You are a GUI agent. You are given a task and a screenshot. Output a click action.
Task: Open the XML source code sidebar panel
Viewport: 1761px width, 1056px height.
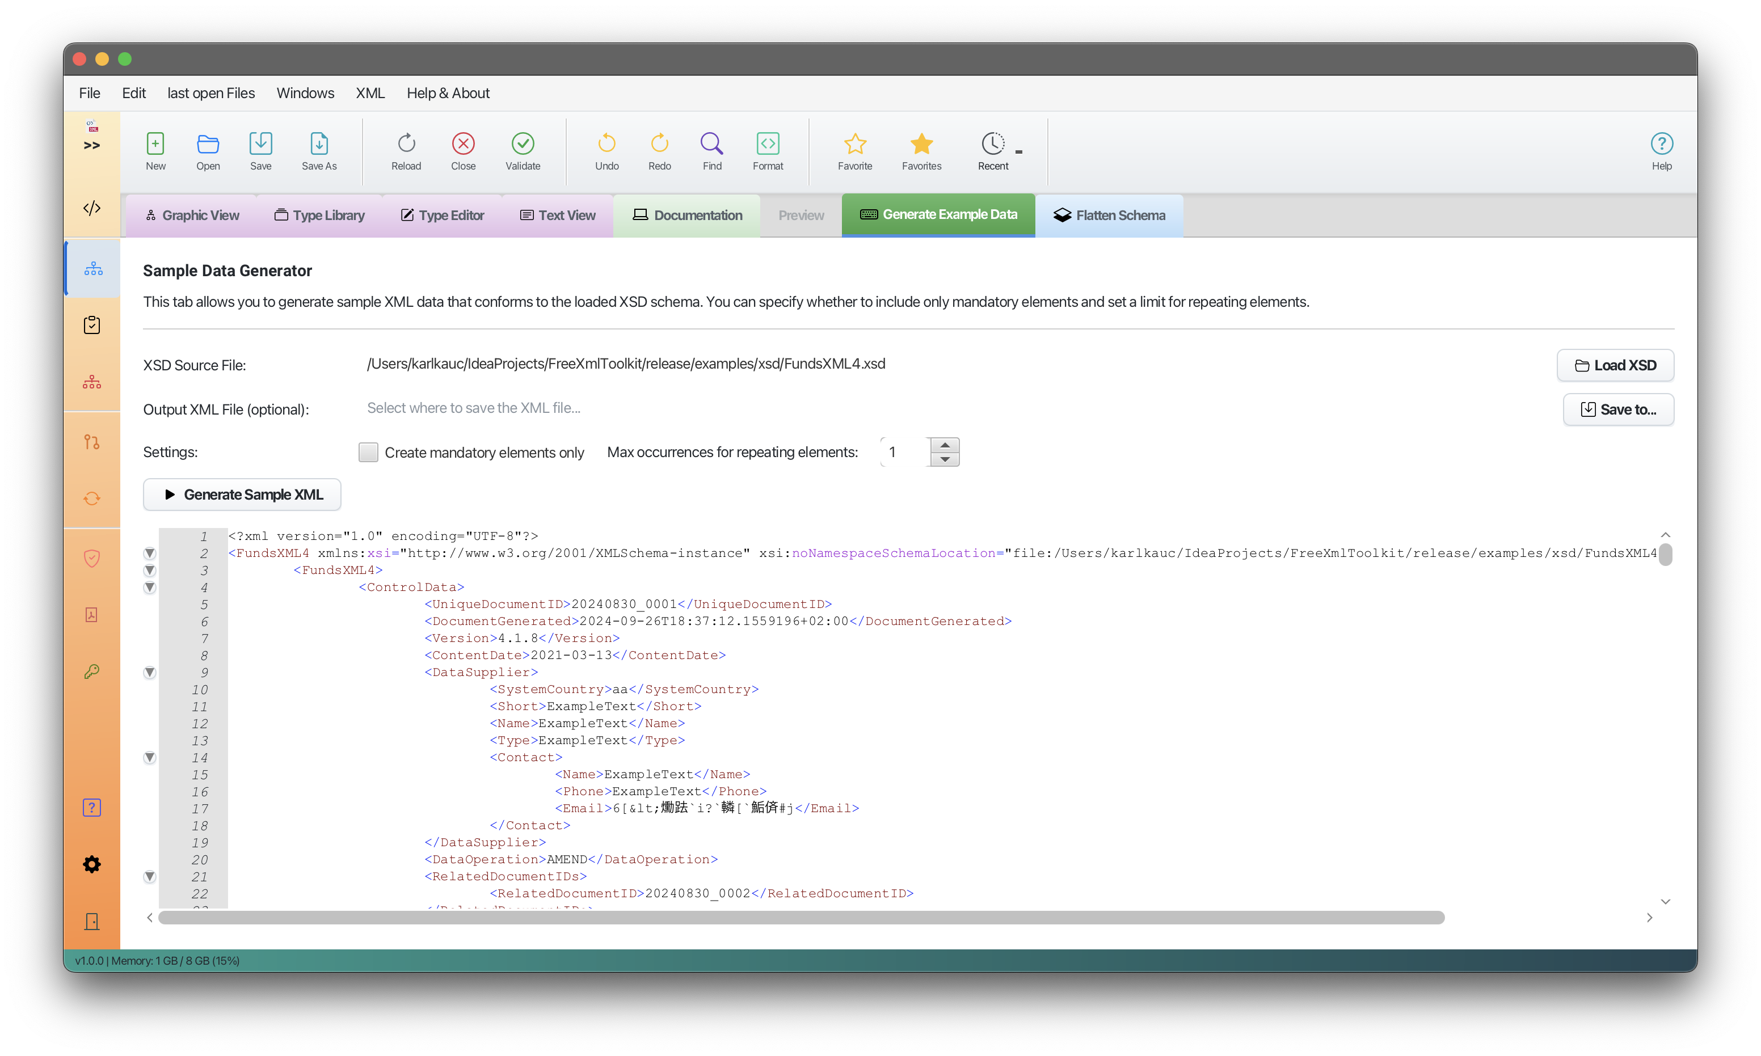92,209
